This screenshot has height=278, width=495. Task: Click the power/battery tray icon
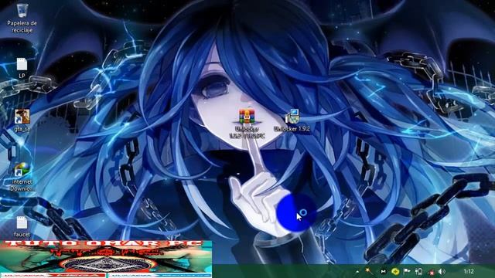coord(419,271)
